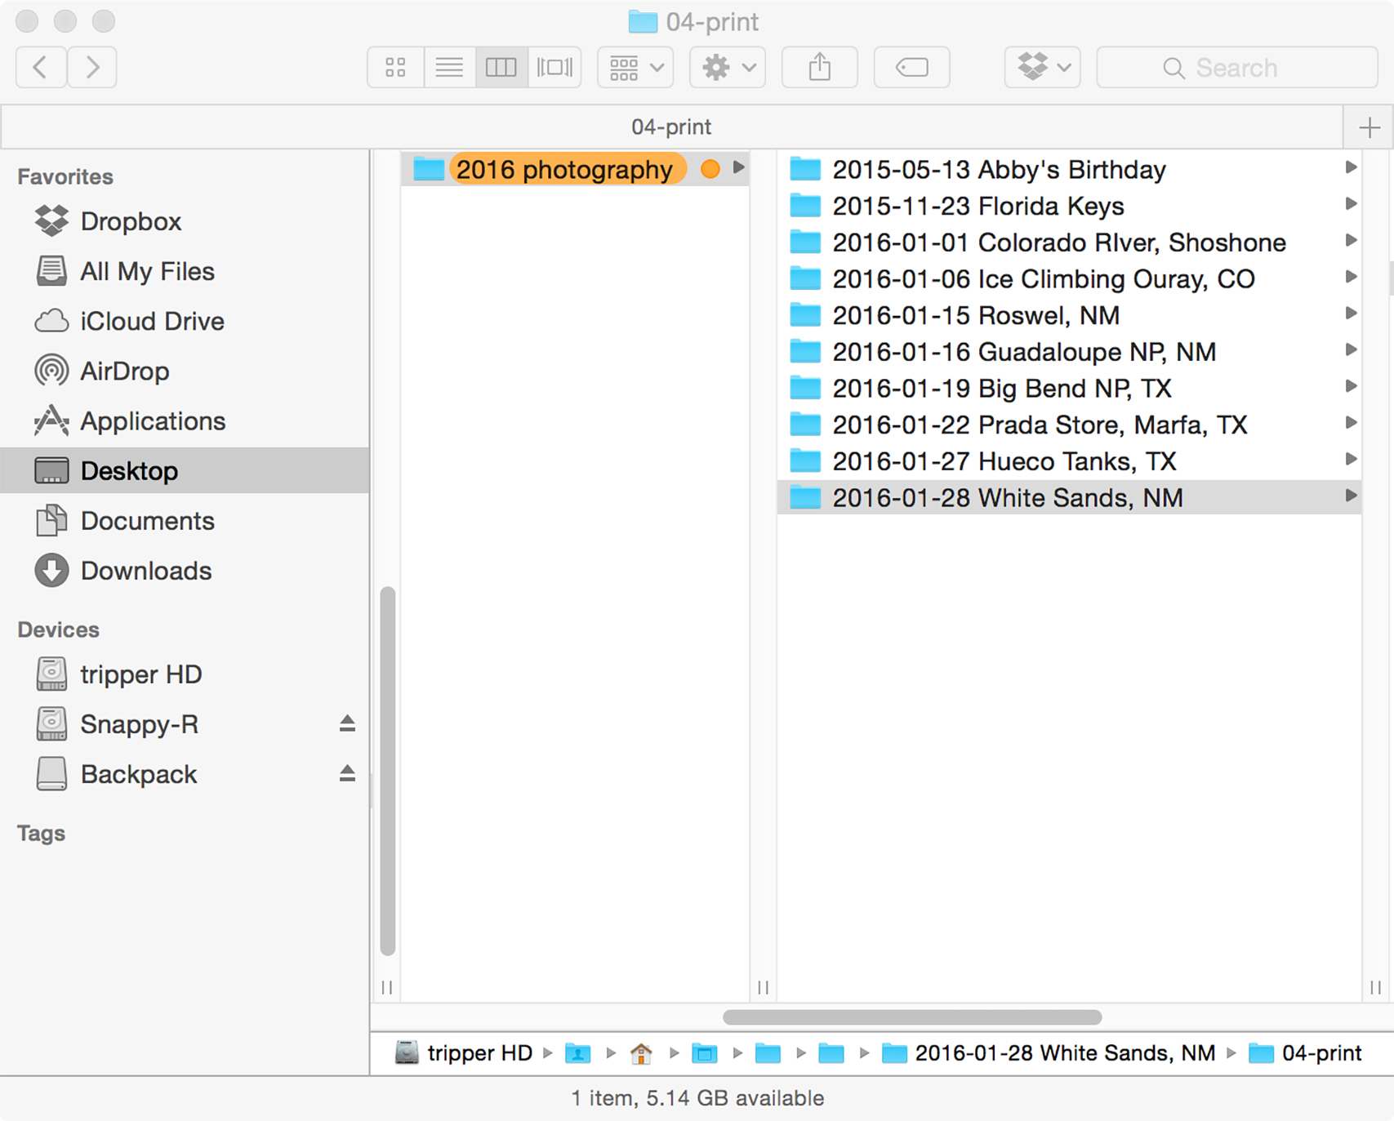Click in the Search field
The image size is (1394, 1121).
point(1236,68)
